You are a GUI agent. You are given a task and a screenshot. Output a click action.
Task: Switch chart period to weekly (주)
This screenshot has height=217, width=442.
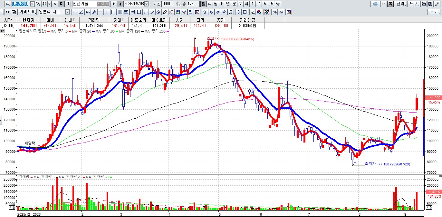coord(210,4)
